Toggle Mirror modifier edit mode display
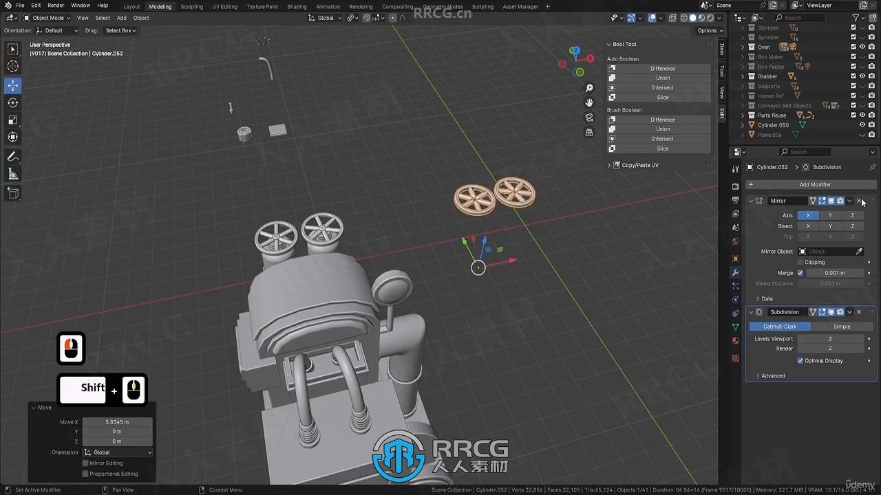The image size is (881, 495). (822, 201)
